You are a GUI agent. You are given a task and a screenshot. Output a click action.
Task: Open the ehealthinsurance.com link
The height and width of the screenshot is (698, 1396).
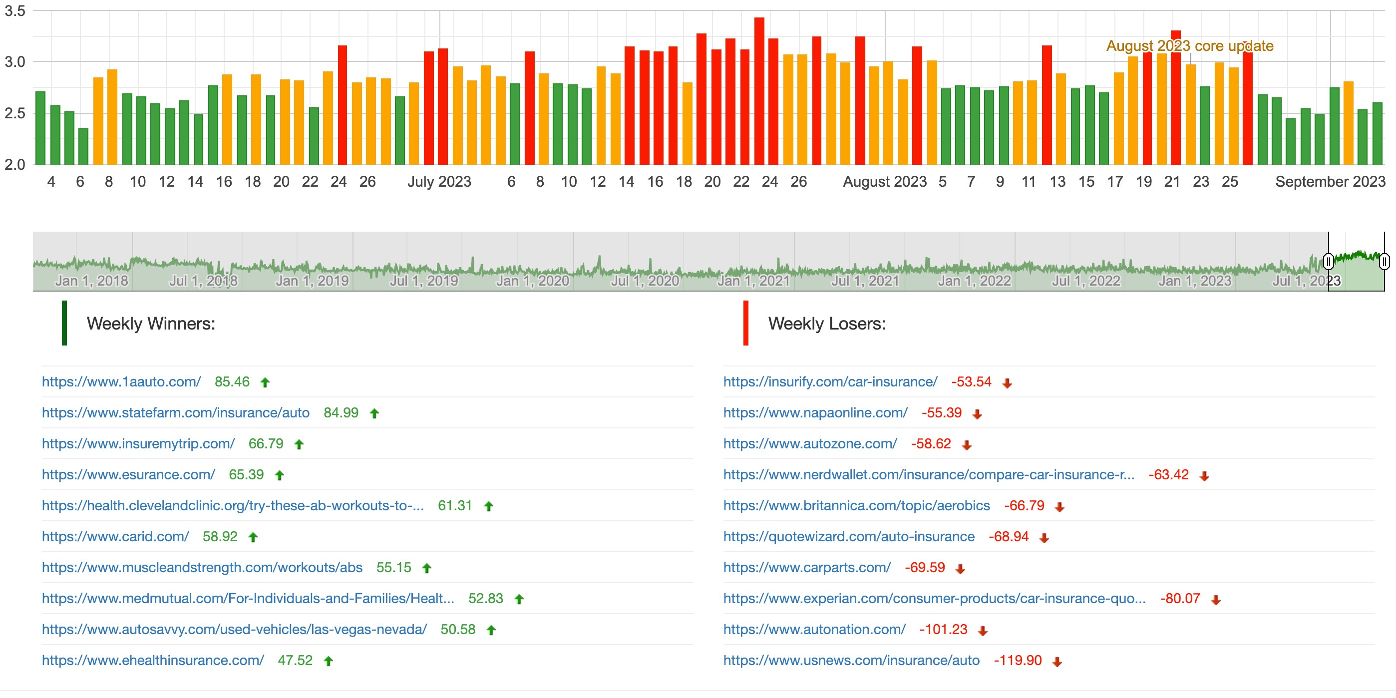point(153,660)
